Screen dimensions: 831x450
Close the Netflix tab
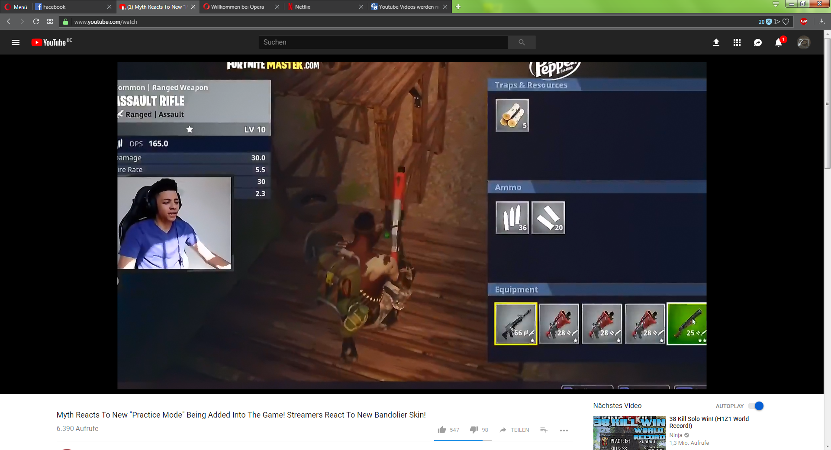tap(361, 6)
